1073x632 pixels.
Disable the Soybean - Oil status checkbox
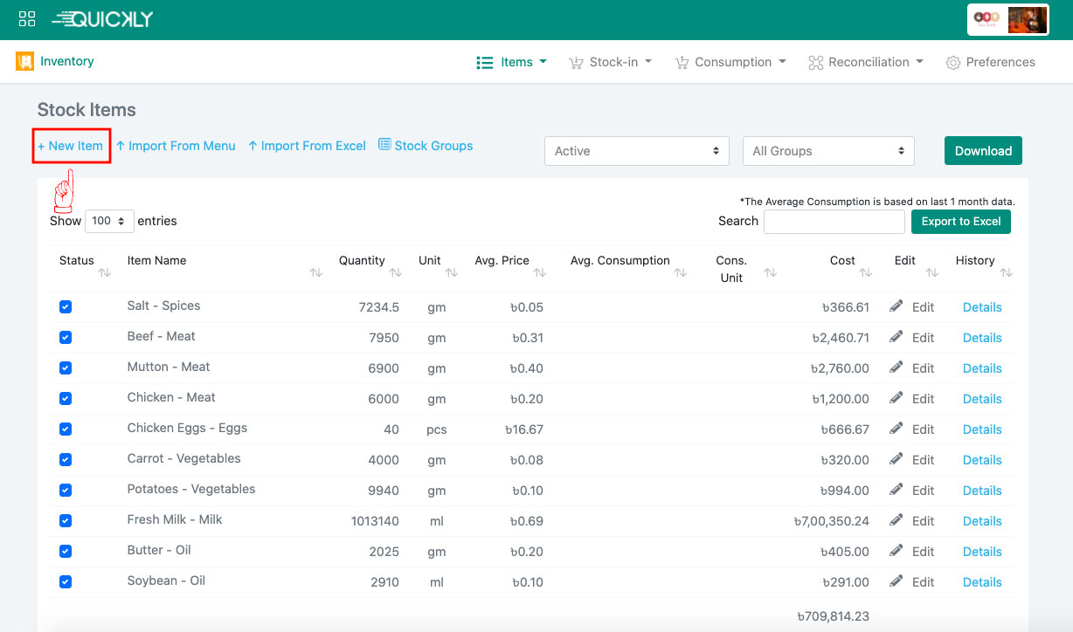pos(66,582)
